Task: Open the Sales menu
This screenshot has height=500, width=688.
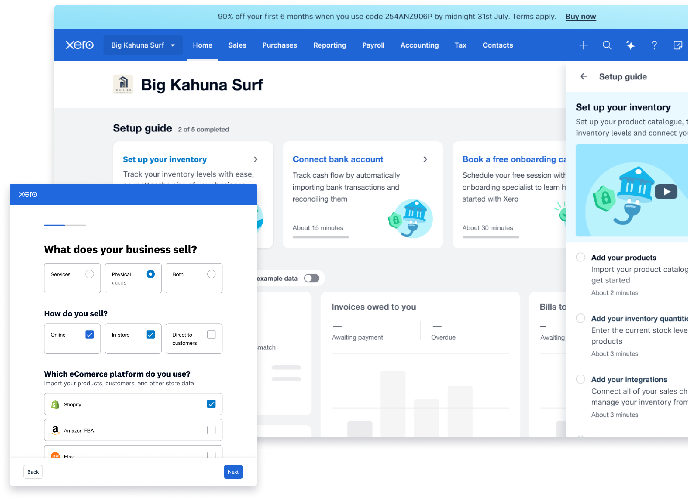Action: [x=237, y=45]
